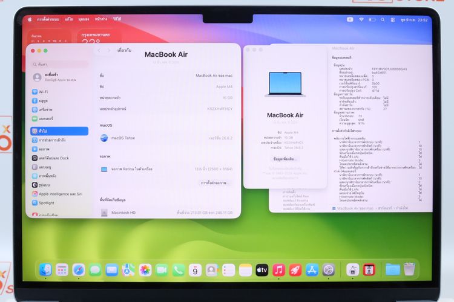Image resolution: width=454 pixels, height=302 pixels.
Task: Launch Safari from the Dock
Action: [79, 270]
